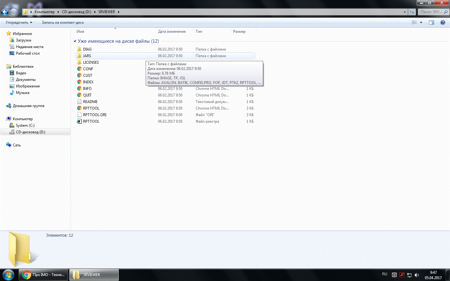The height and width of the screenshot is (281, 450).
Task: Open Недавние места in the sidebar
Action: coord(30,47)
